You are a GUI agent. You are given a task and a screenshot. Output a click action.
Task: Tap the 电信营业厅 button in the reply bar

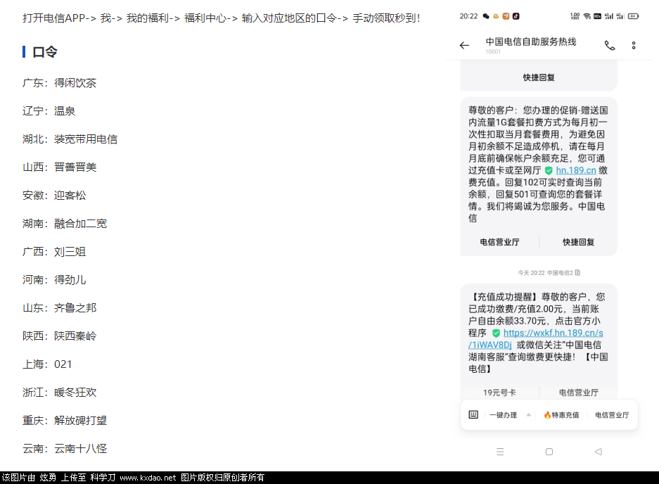[x=612, y=414]
